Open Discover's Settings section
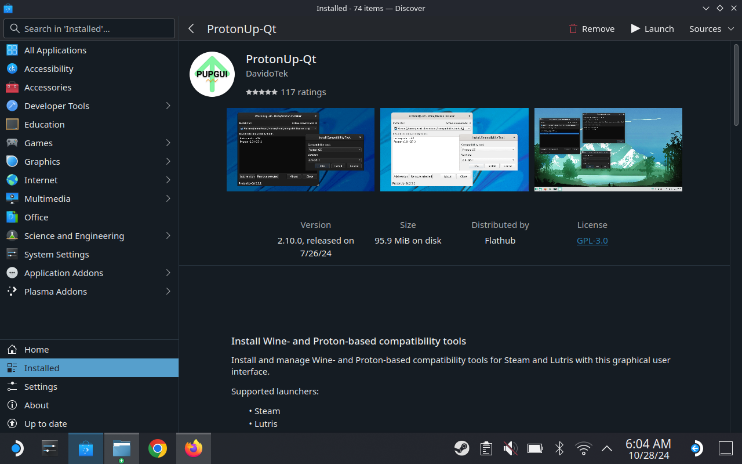The height and width of the screenshot is (464, 742). click(41, 386)
